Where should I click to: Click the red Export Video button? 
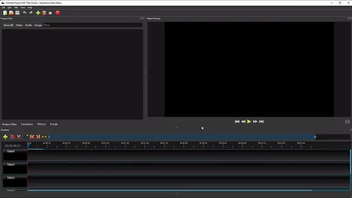(57, 13)
